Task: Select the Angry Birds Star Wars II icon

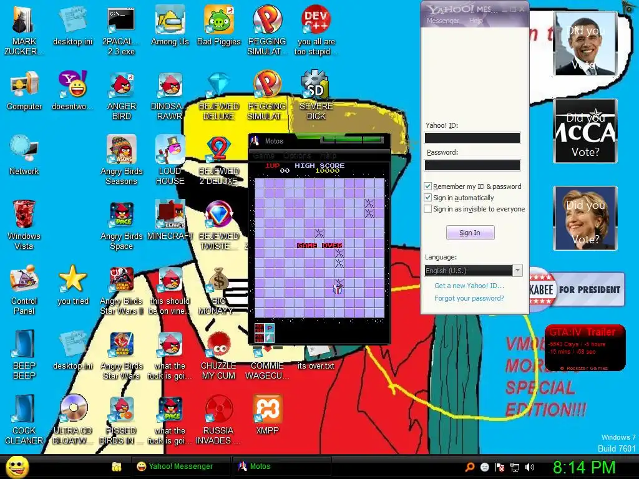Action: click(122, 290)
